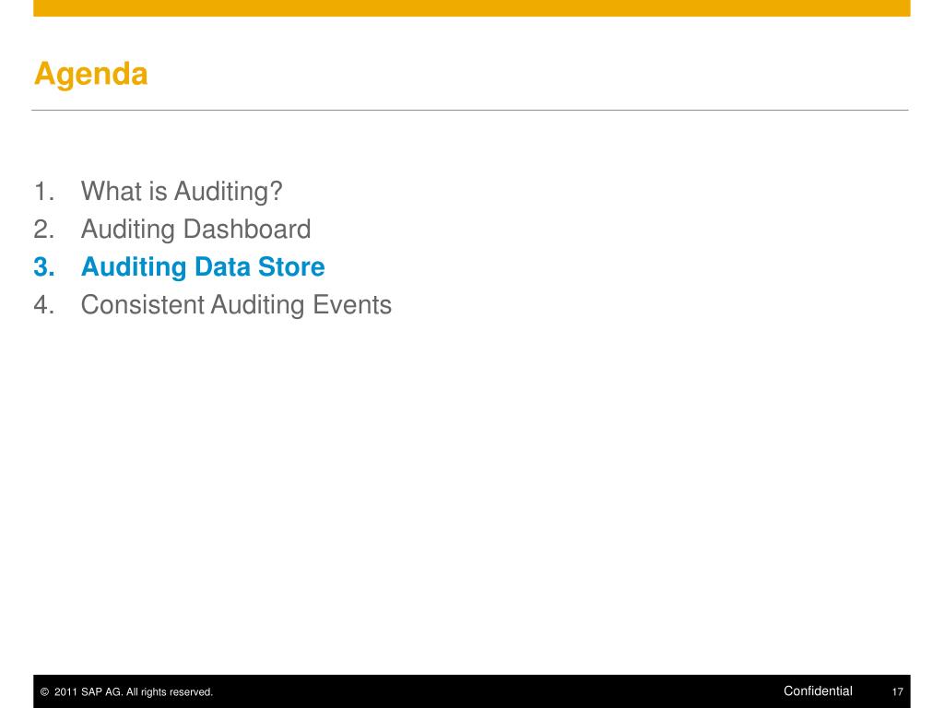Click the Agenda slide title

[x=91, y=75]
